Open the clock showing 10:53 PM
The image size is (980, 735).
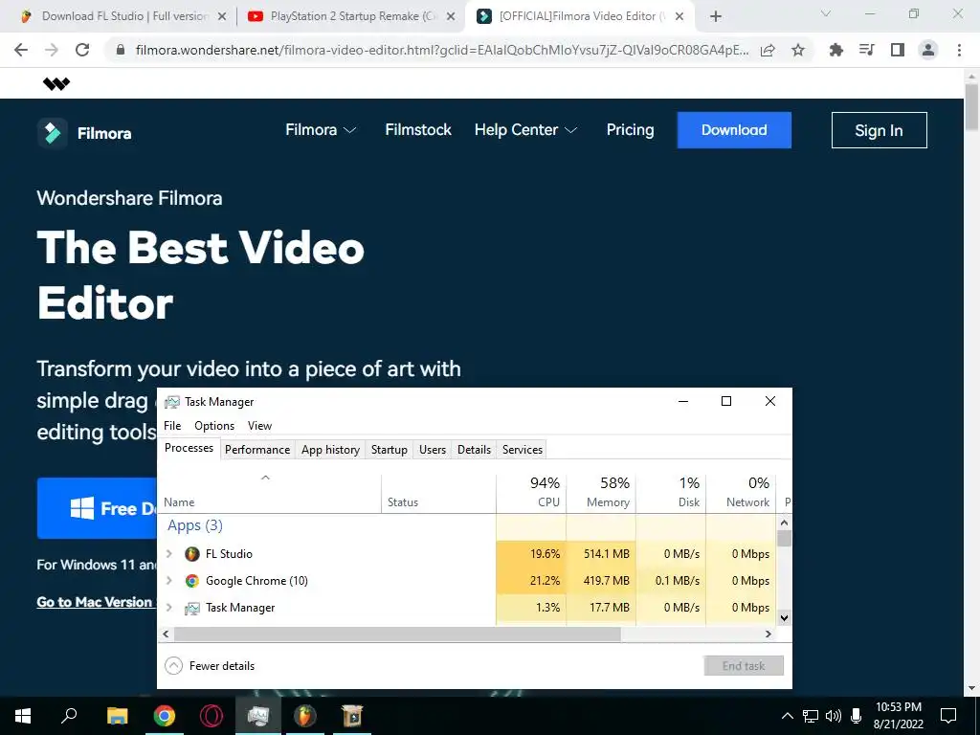pos(898,716)
